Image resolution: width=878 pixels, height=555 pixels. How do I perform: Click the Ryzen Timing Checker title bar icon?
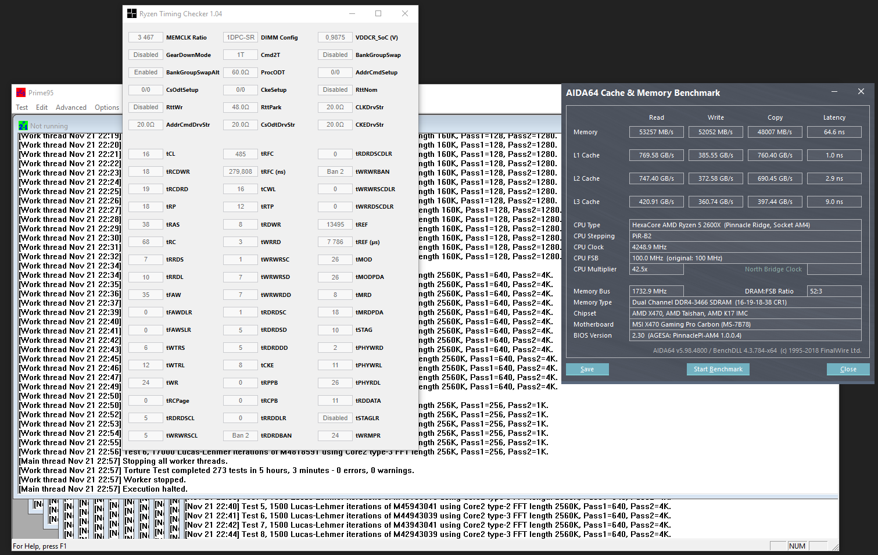point(132,13)
